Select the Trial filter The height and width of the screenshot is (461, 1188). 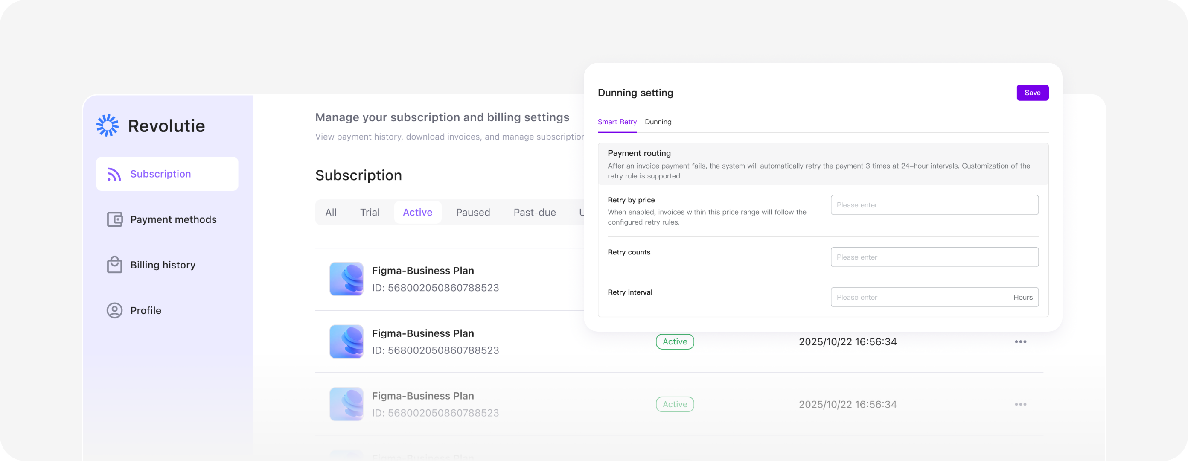click(370, 212)
